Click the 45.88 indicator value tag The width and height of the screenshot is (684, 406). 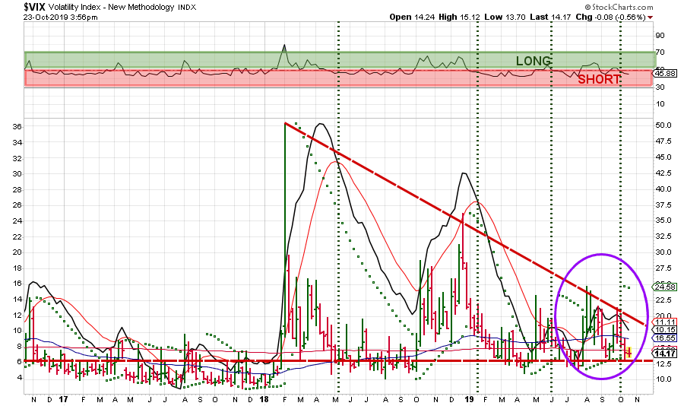click(x=666, y=73)
